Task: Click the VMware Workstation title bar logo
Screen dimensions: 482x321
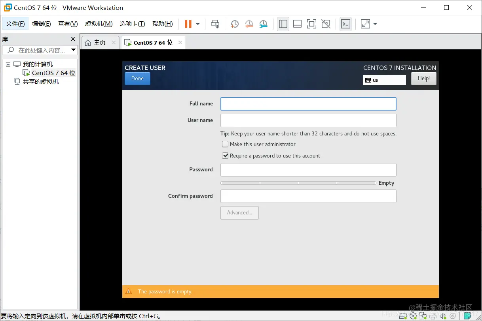Action: click(x=8, y=8)
